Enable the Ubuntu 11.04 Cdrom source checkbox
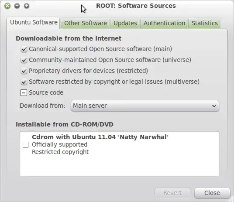This screenshot has width=234, height=202. (x=25, y=144)
